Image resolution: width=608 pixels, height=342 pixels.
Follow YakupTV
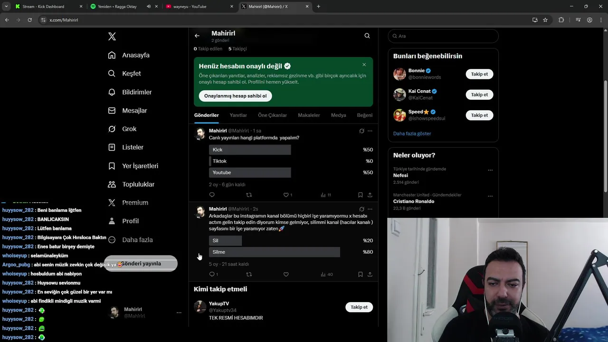click(x=359, y=307)
